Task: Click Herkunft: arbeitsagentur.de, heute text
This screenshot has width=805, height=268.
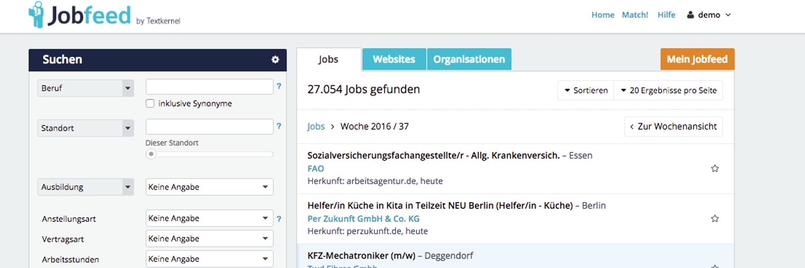Action: 375,181
